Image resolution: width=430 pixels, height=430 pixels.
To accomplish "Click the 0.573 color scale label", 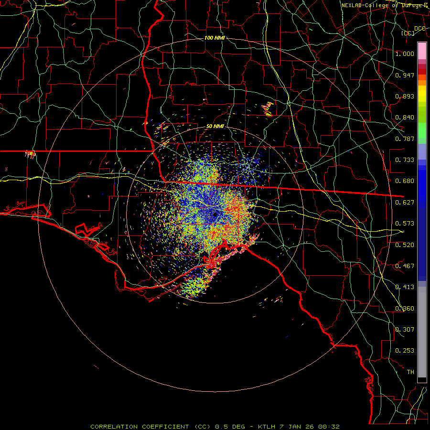I will (405, 224).
